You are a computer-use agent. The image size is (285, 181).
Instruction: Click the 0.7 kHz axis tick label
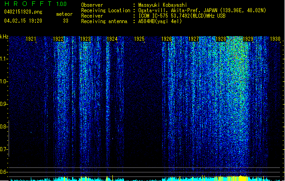click(4, 149)
